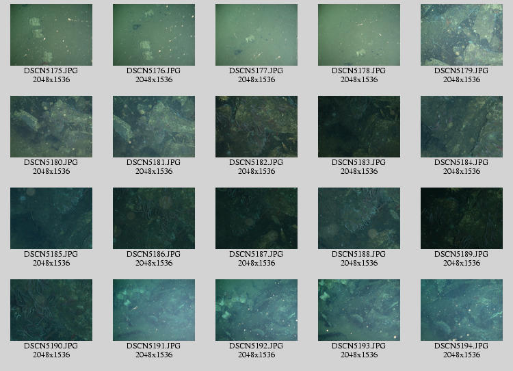Open the DSCN5192.JPG thumbnail image
513x371 pixels.
[256, 310]
